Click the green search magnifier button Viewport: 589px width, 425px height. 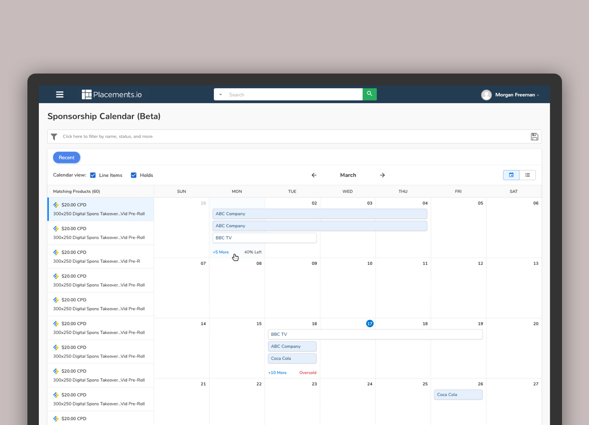369,94
